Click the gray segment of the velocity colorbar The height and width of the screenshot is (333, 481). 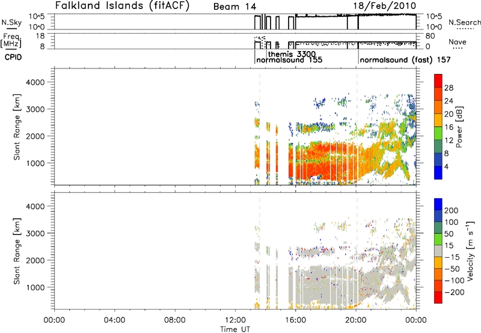pos(438,251)
